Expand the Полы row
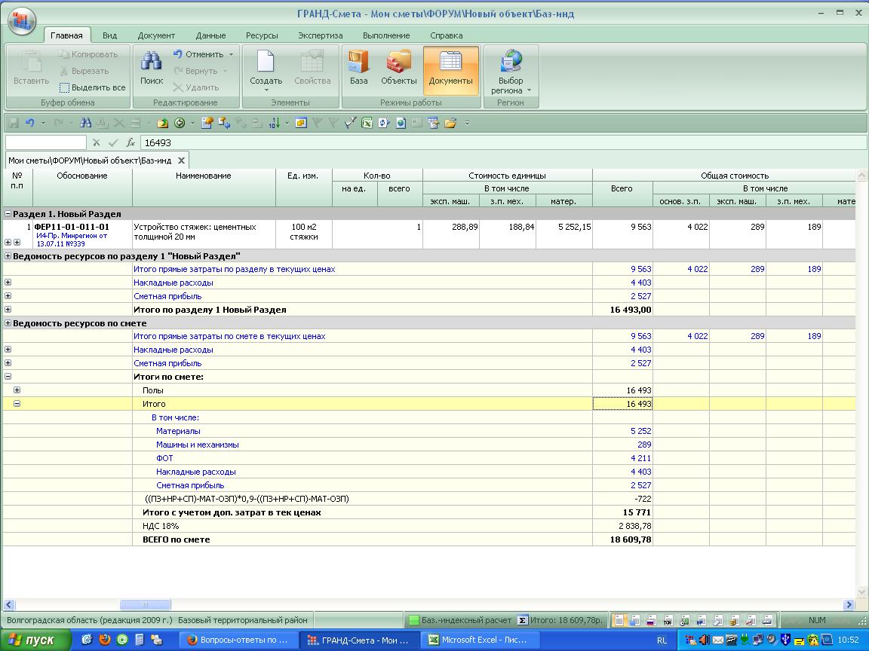Screen dimensions: 869x651 [17, 390]
